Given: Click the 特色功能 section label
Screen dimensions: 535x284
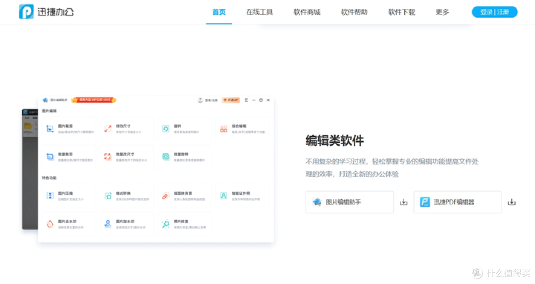Looking at the screenshot, I should (49, 178).
